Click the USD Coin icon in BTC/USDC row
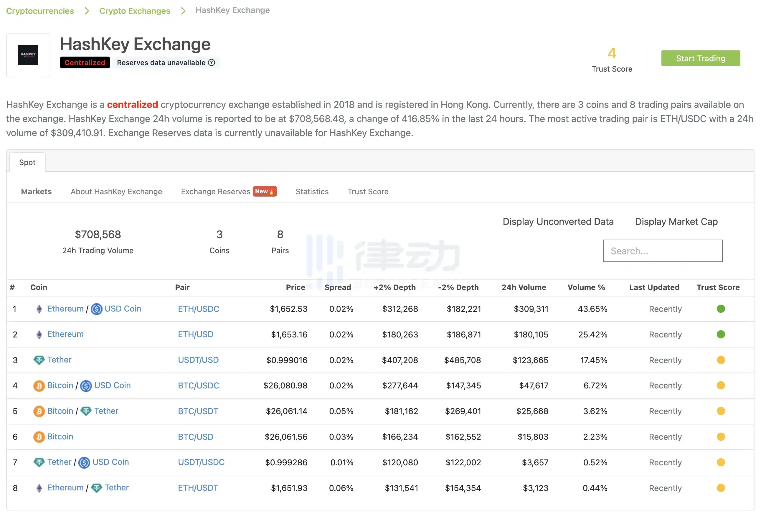Viewport: 766px width, 524px height. (x=86, y=386)
